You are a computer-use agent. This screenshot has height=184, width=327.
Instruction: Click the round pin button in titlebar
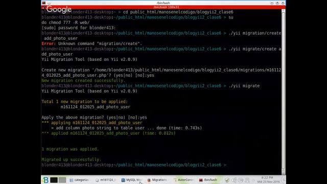[49, 3]
